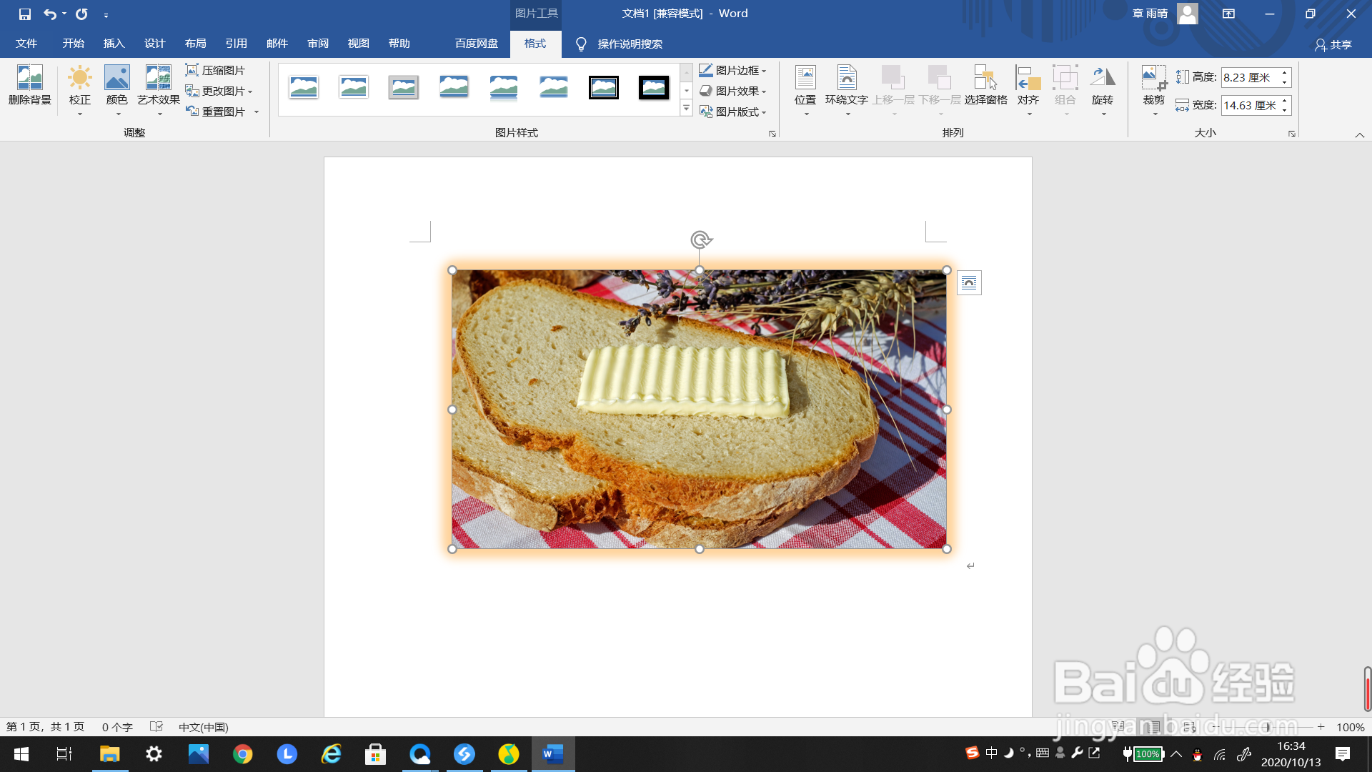Open the Customize Quick Access Toolbar dropdown
This screenshot has width=1372, height=772.
[x=106, y=15]
